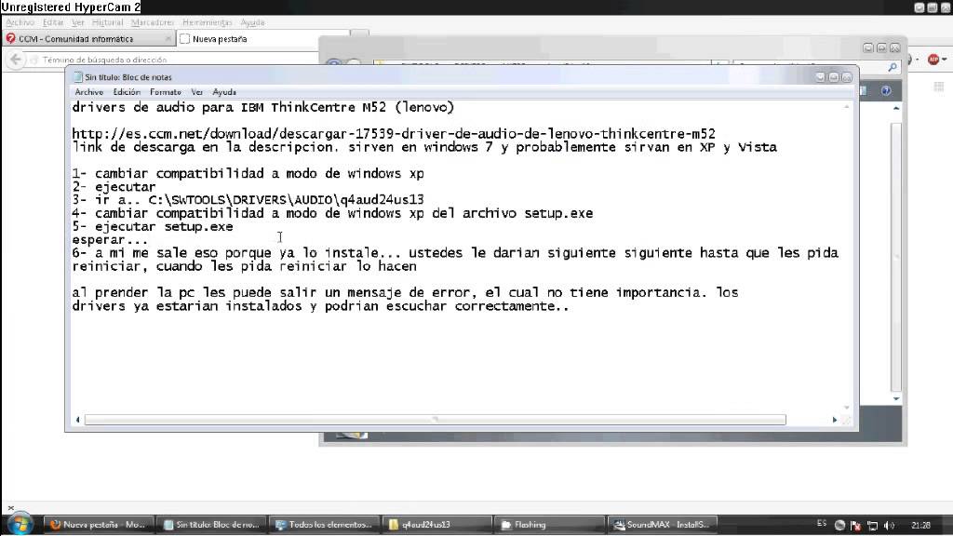953x536 pixels.
Task: Click the Explorer window vertical scrollbar thumb
Action: (x=896, y=257)
